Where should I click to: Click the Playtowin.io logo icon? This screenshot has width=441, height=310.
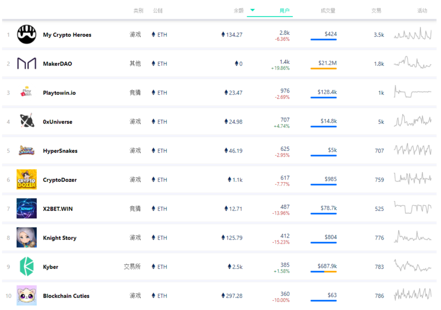click(26, 92)
